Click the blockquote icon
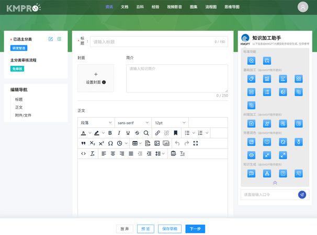 83,143
